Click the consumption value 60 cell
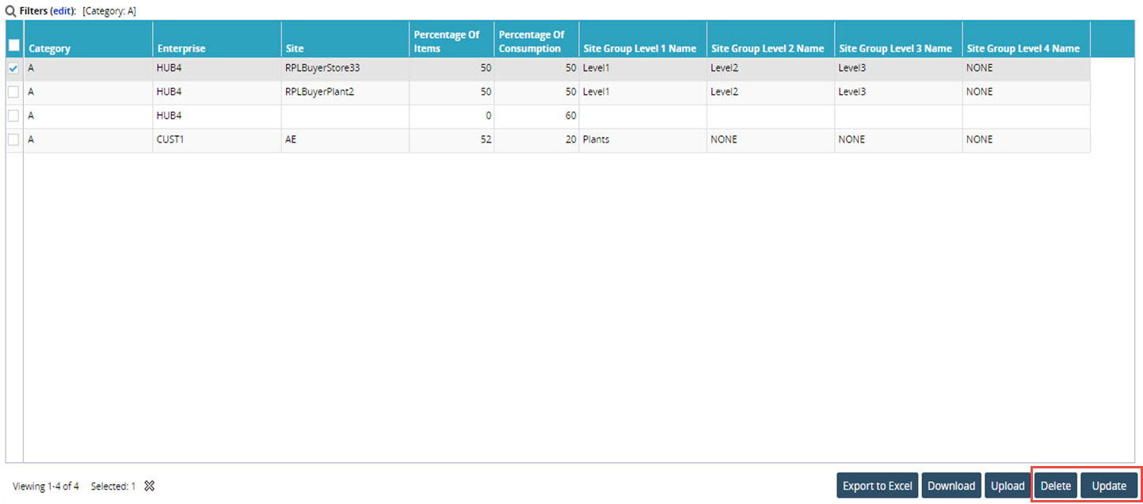This screenshot has width=1143, height=504. pyautogui.click(x=536, y=116)
